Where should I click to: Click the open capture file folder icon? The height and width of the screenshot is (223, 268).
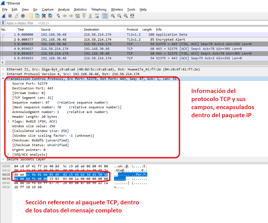pyautogui.click(x=31, y=16)
